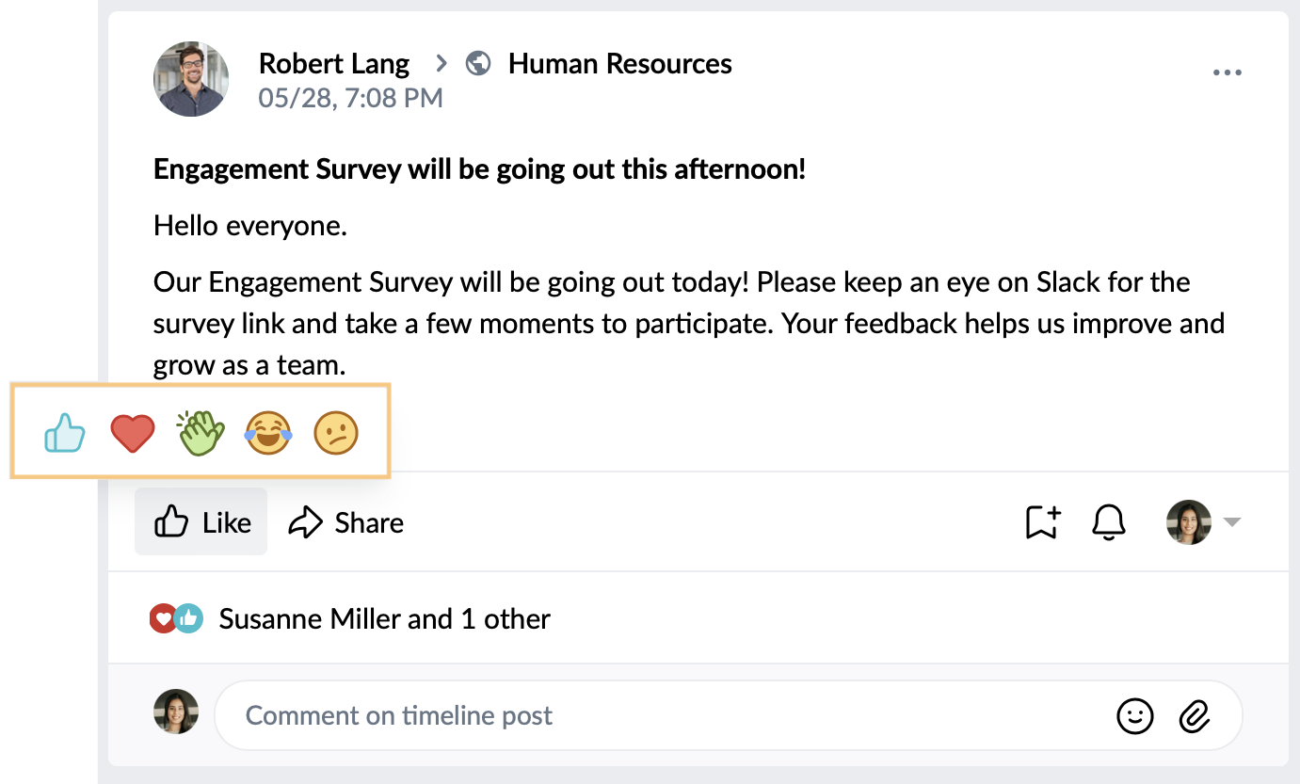The image size is (1300, 784).
Task: React with the thumbs-up emoji
Action: coord(65,434)
